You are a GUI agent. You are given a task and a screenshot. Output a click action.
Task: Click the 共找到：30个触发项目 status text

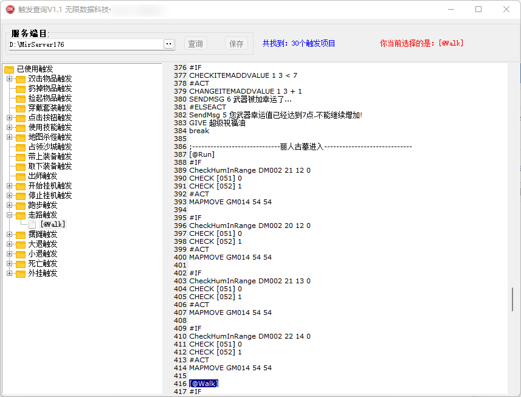(298, 43)
